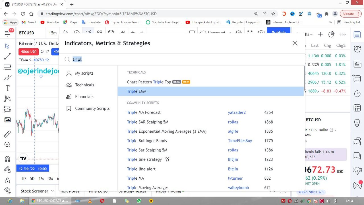The width and height of the screenshot is (364, 205).
Task: Open watchlist advanced view pie icon
Action: [x=331, y=34]
